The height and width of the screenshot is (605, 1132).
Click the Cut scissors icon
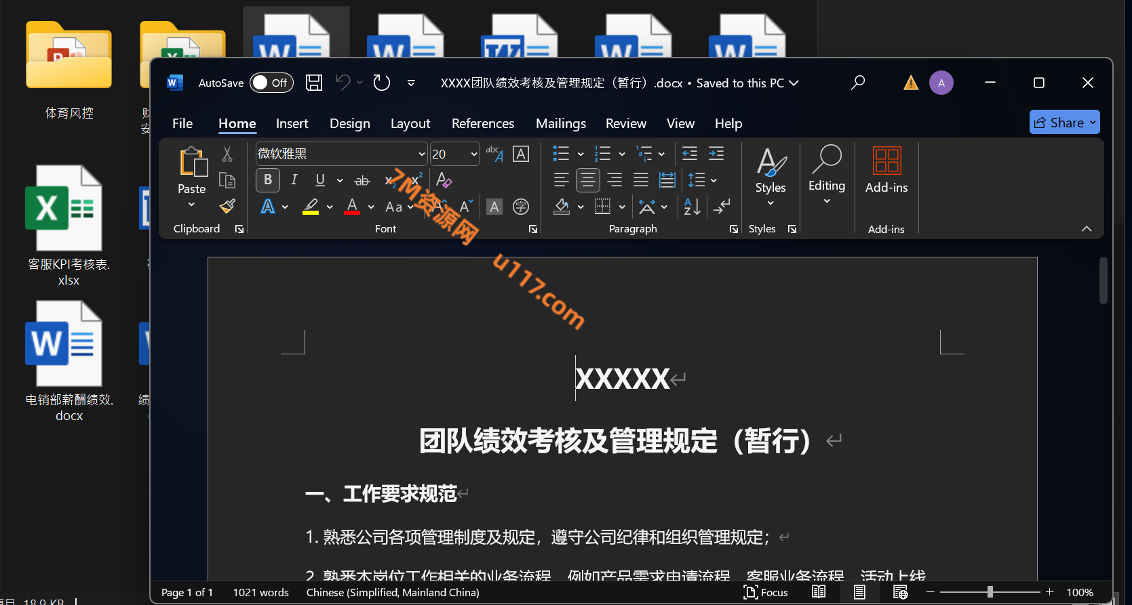[x=227, y=154]
